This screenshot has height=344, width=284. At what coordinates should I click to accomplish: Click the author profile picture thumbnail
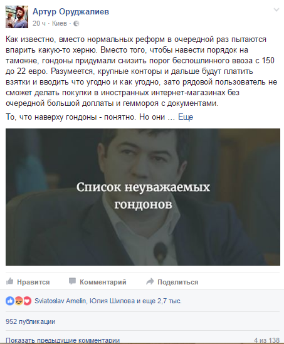point(17,17)
